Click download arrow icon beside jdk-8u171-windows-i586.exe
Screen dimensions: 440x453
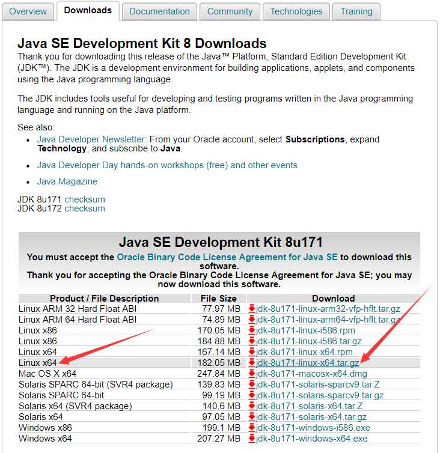pos(251,428)
